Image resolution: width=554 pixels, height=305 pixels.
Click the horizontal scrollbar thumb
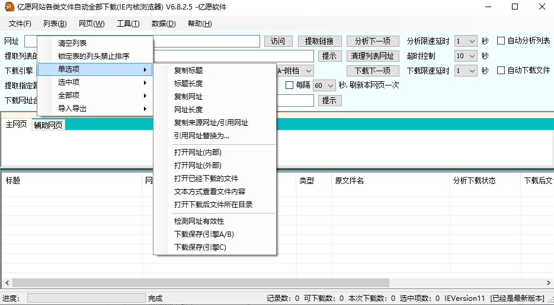[x=201, y=282]
